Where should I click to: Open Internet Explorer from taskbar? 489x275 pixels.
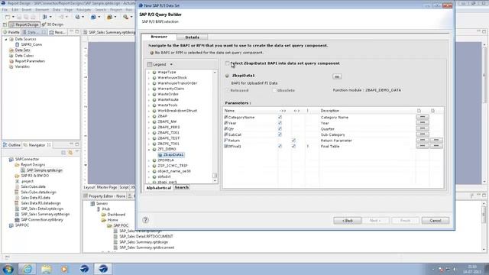[28, 269]
